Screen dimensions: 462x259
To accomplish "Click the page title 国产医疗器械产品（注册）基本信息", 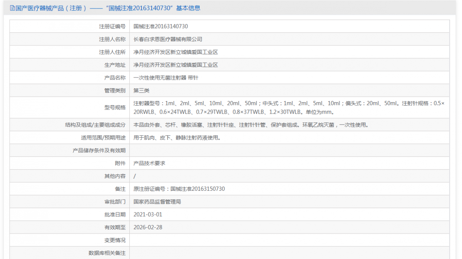I will click(x=108, y=8).
